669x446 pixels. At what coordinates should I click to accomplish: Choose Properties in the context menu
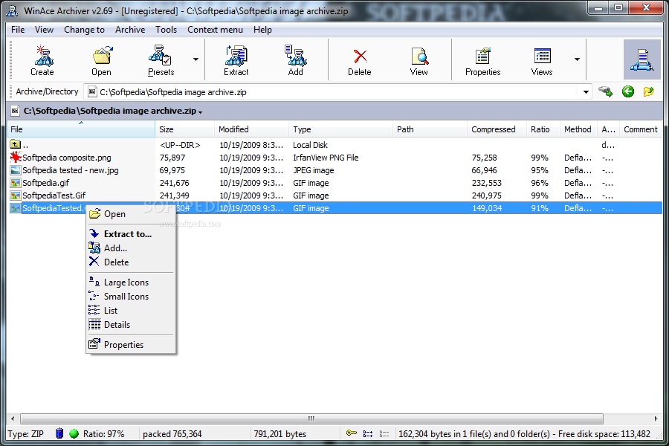point(131,344)
